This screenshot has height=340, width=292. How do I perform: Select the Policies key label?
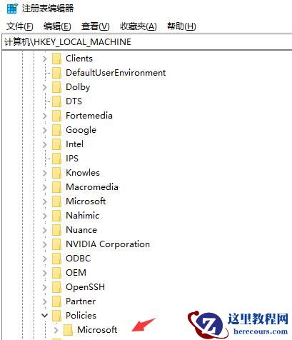[x=81, y=316]
